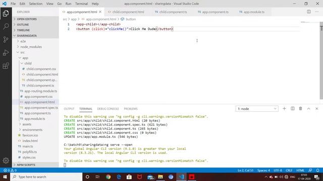Open editor More Actions ellipsis
The height and width of the screenshot is (181, 323).
[316, 12]
